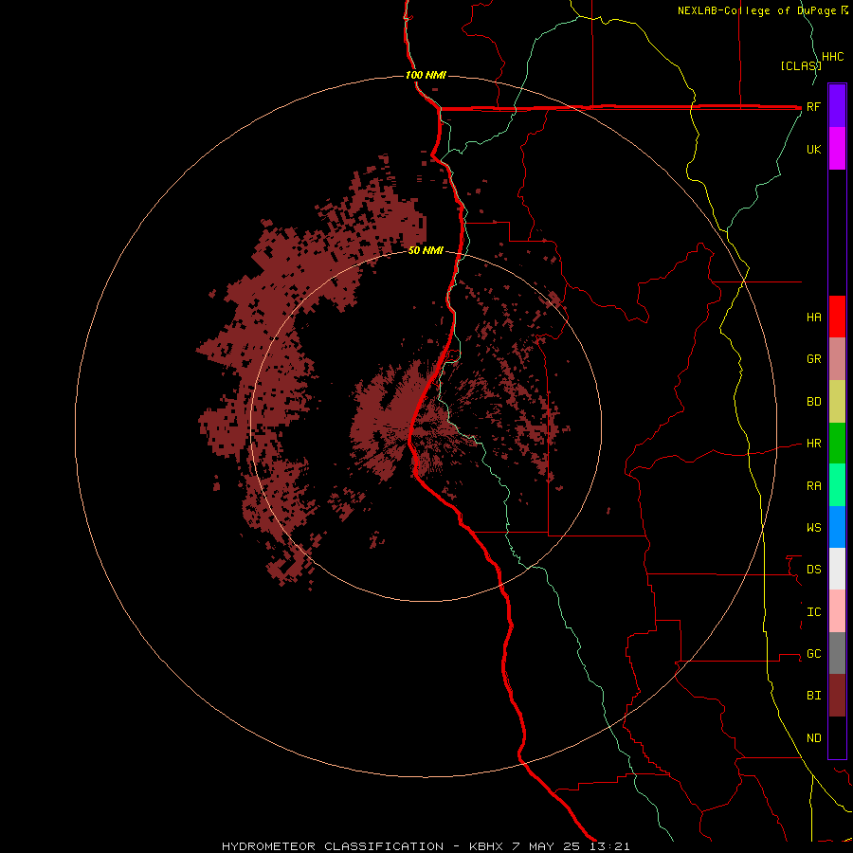Choose the white DS legend swatch
The height and width of the screenshot is (853, 853).
(x=837, y=569)
